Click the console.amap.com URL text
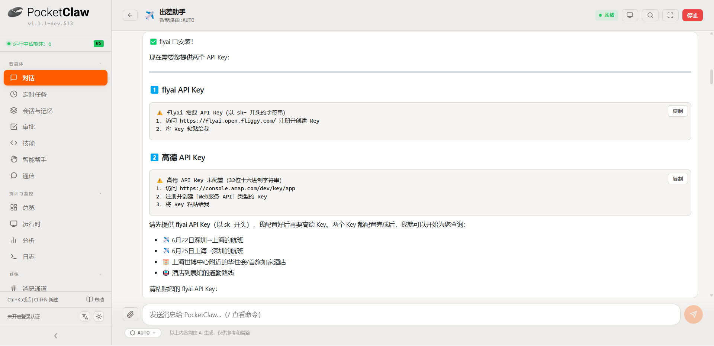The height and width of the screenshot is (346, 714). (238, 188)
